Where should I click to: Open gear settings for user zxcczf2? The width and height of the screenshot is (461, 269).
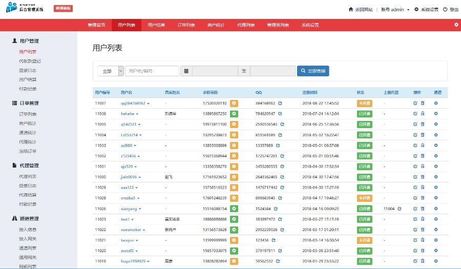[x=436, y=251]
